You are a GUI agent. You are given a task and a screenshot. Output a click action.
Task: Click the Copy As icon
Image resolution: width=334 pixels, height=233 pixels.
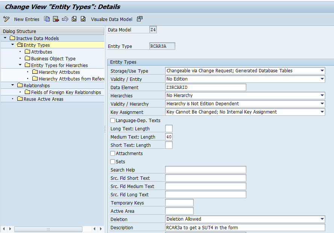47,19
